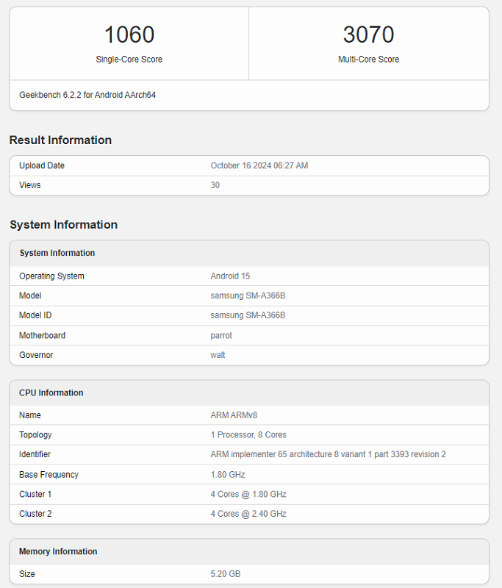
Task: Click the large System Information section heading
Action: point(63,225)
